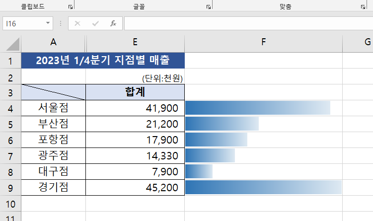The height and width of the screenshot is (221, 373).
Task: Select row 3 header
Action: (10, 92)
